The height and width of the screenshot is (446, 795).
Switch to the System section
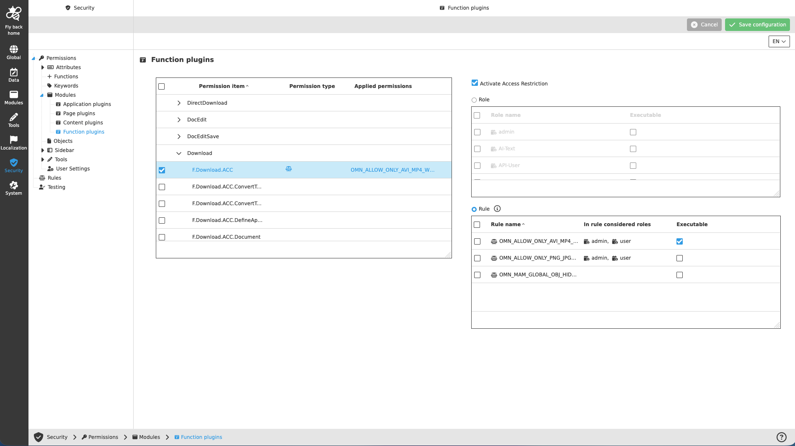click(x=14, y=187)
